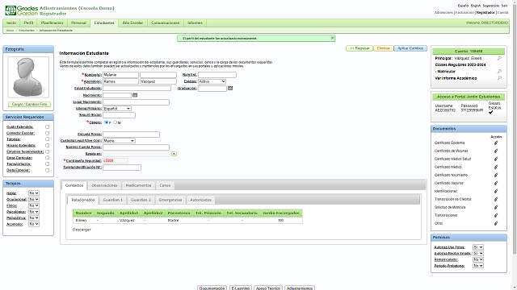Switch to the Medicamentos tab
Viewport: 517px width, 290px height.
pyautogui.click(x=138, y=185)
